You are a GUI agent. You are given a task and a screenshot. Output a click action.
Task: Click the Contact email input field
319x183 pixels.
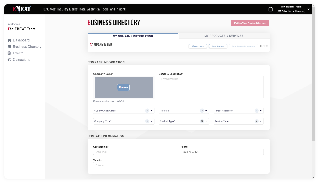tap(135, 152)
